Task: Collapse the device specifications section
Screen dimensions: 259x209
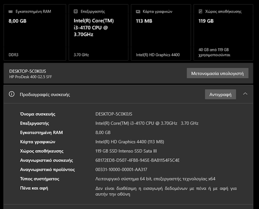Action: coord(245,94)
